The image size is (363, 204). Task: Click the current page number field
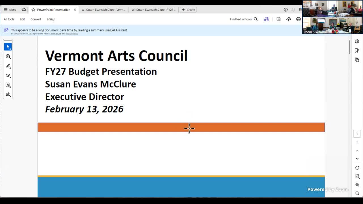tap(357, 134)
